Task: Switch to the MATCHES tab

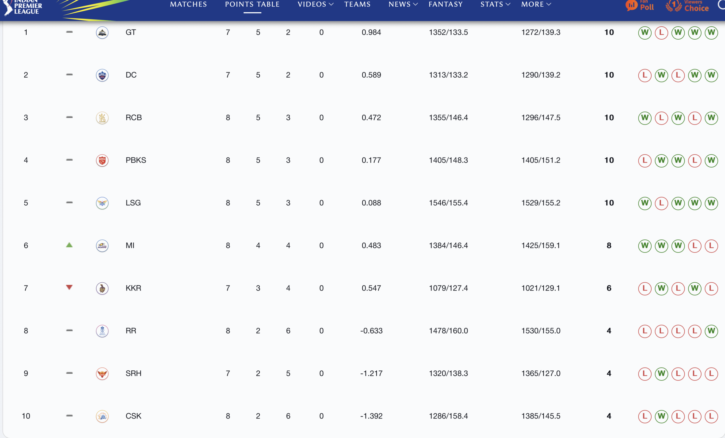Action: (188, 5)
